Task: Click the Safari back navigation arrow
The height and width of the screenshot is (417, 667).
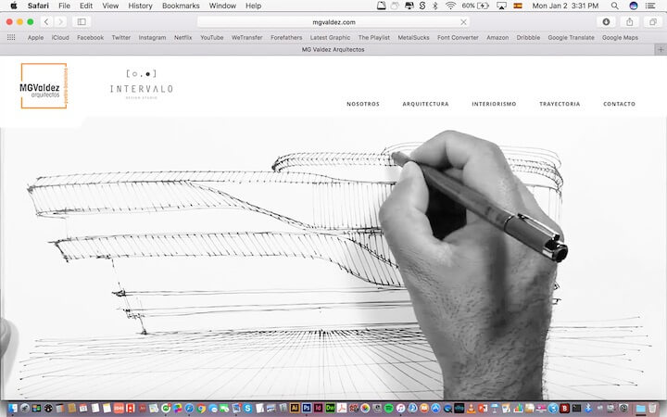Action: pyautogui.click(x=46, y=21)
